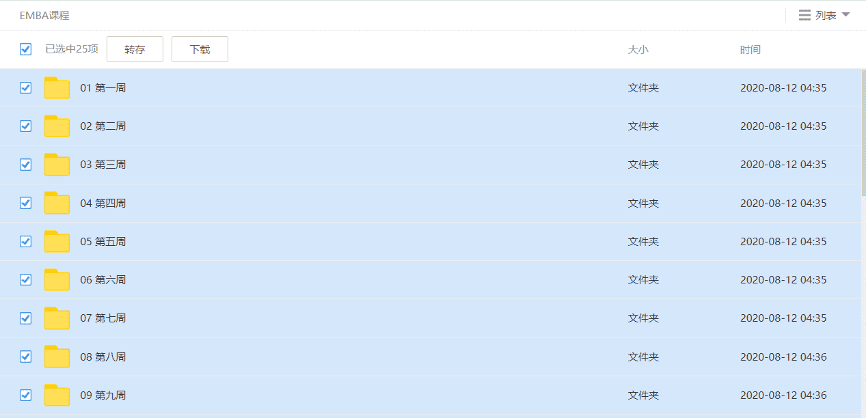Click the folder icon for 01 第一周
Image resolution: width=866 pixels, height=418 pixels.
(57, 88)
